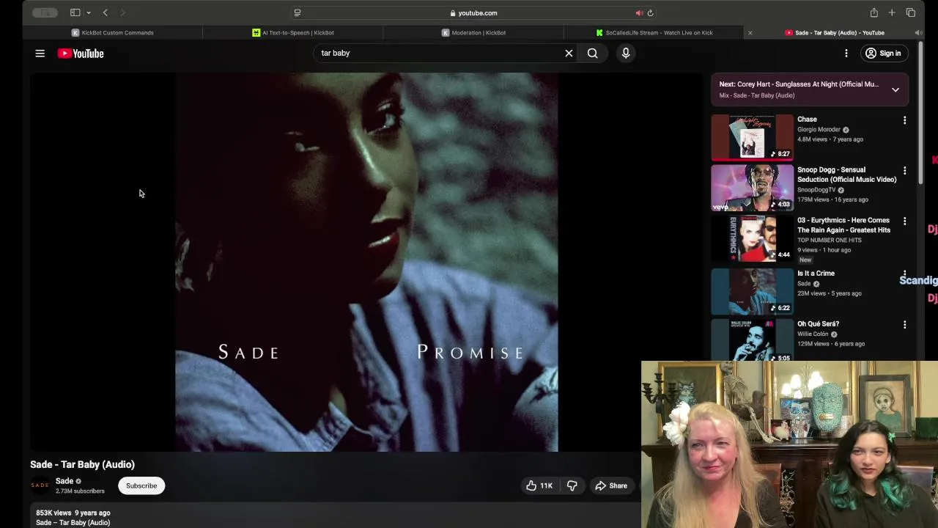Switch to AI Text-to-Speech KickBot tab
The height and width of the screenshot is (528, 938).
(292, 32)
